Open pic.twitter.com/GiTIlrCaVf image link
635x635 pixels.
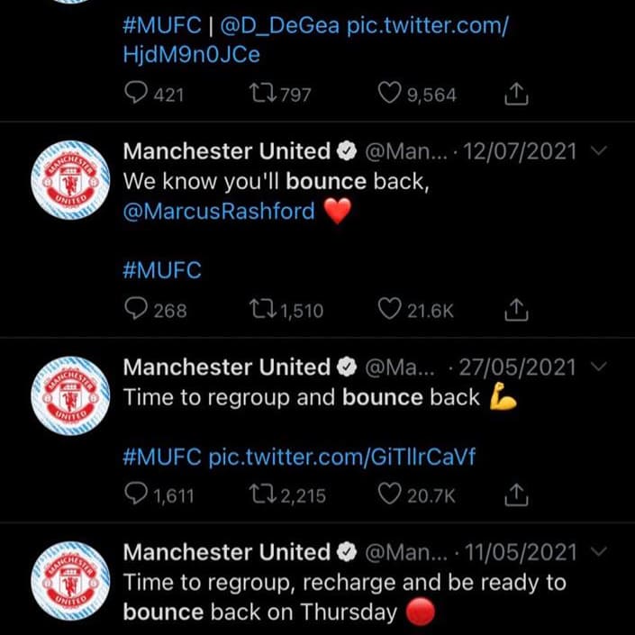[x=341, y=457]
